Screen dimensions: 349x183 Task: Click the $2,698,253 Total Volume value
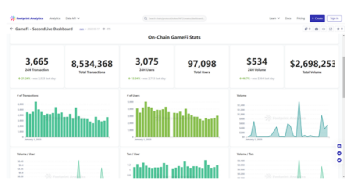coord(312,64)
